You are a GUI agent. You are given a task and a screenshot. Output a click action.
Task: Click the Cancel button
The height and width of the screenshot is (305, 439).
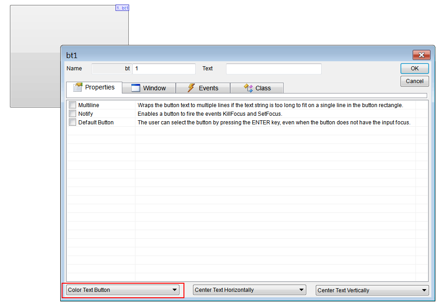tap(415, 81)
